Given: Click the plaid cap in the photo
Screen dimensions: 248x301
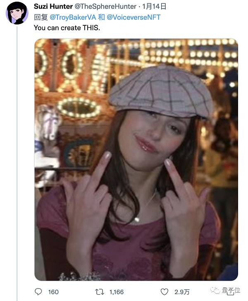Looking at the screenshot, I should [x=161, y=92].
